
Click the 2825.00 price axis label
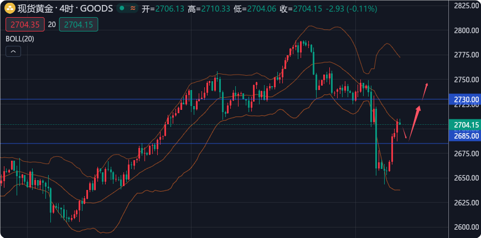tap(466, 6)
